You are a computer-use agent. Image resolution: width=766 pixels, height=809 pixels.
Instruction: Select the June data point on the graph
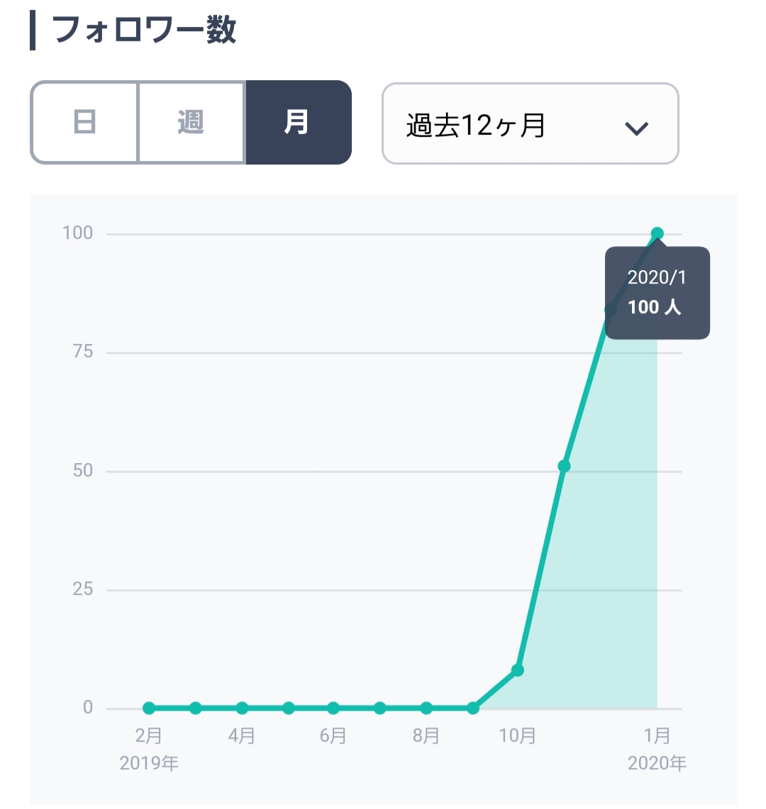[x=333, y=707]
